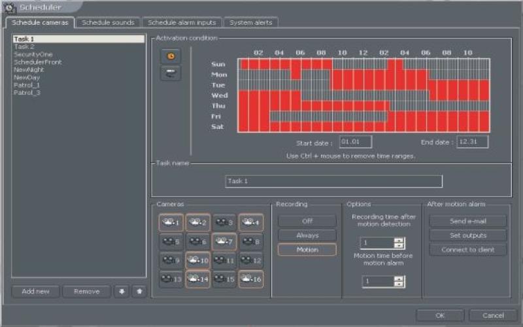Toggle camera 1 icon
This screenshot has width=523, height=327.
[x=171, y=222]
